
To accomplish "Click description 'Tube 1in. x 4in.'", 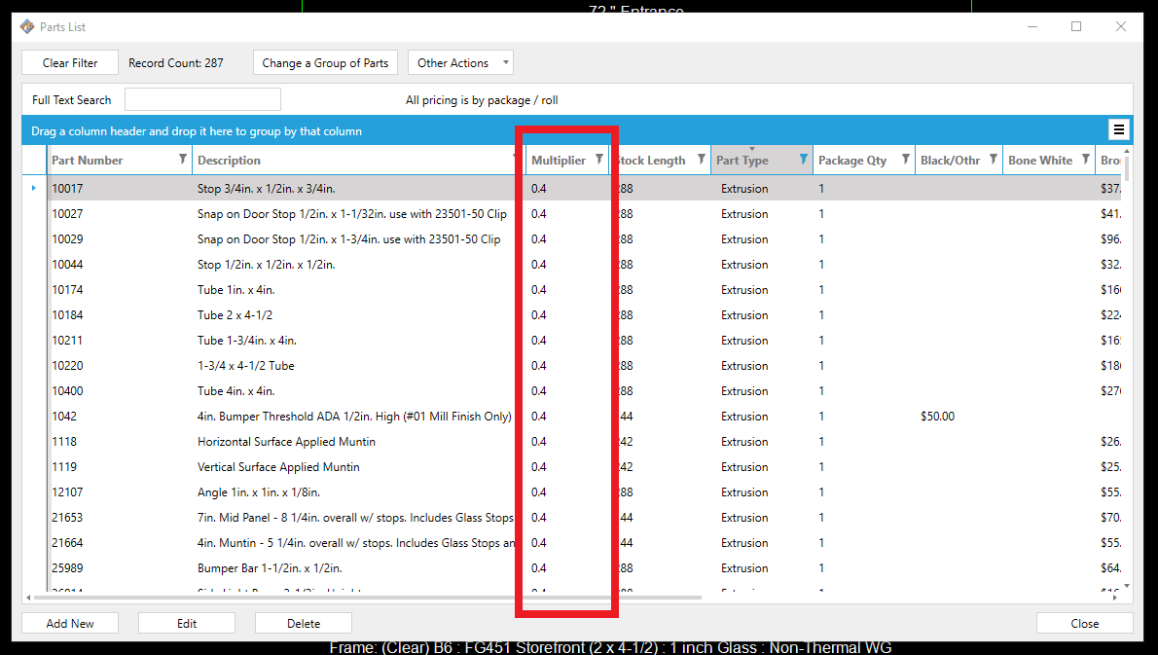I will (235, 289).
